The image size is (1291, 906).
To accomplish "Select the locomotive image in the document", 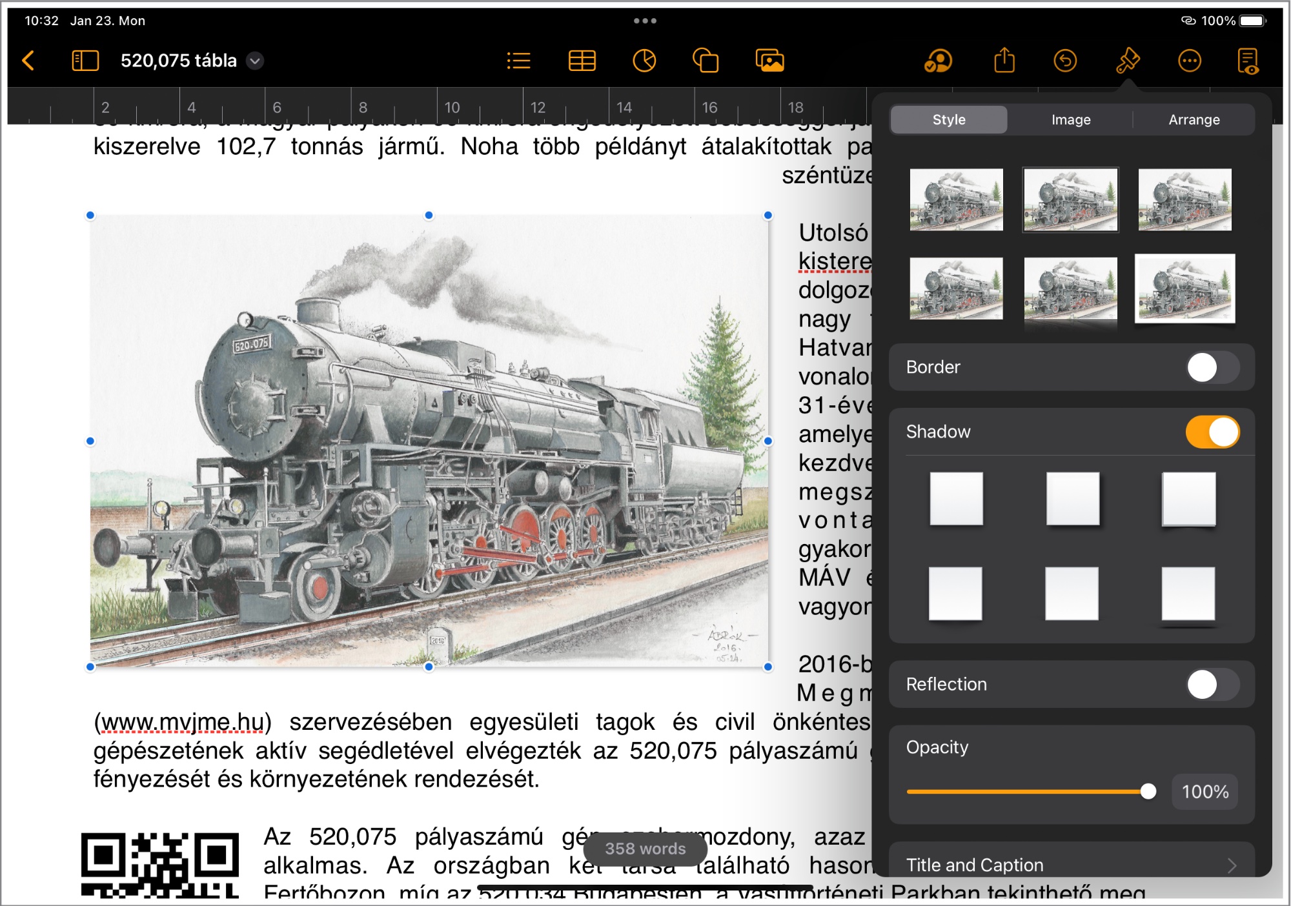I will pos(429,441).
